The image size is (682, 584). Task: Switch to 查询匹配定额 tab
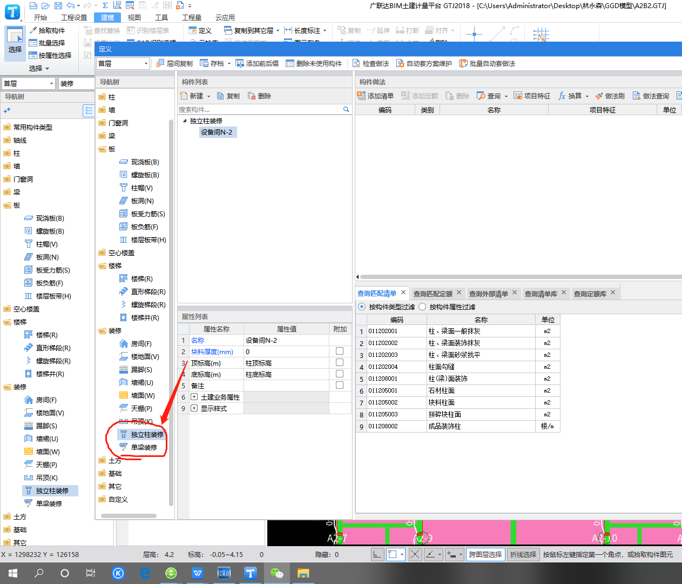tap(433, 294)
